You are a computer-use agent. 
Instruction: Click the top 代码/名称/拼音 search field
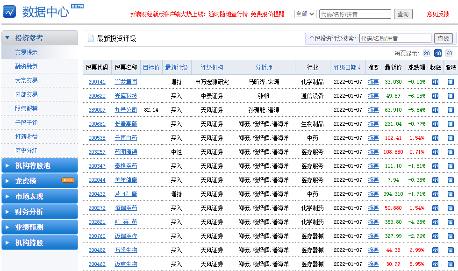click(355, 14)
